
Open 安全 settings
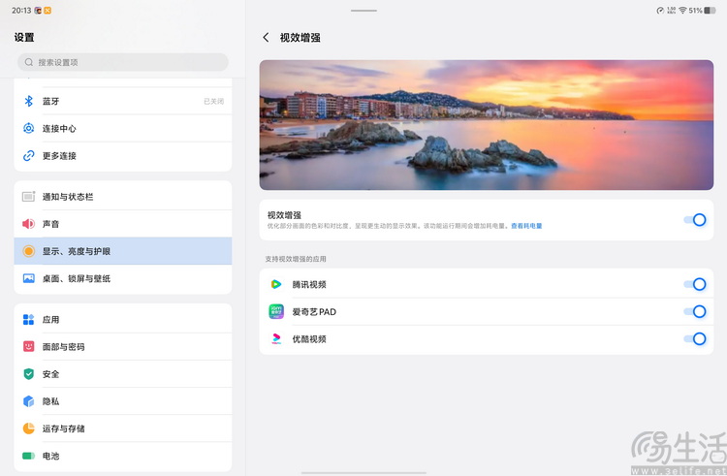pyautogui.click(x=123, y=374)
